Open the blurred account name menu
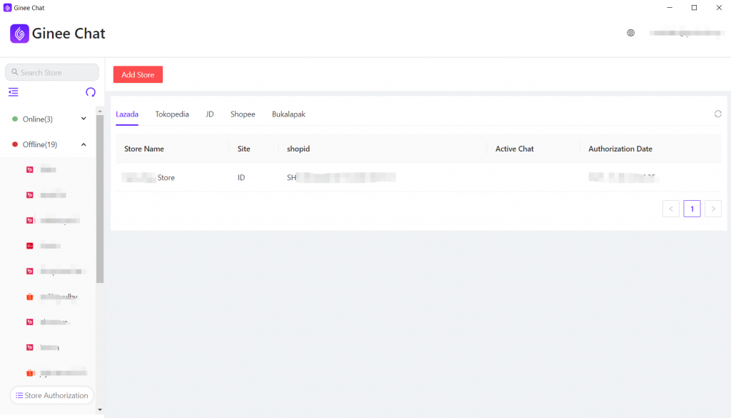This screenshot has width=731, height=418. [687, 33]
